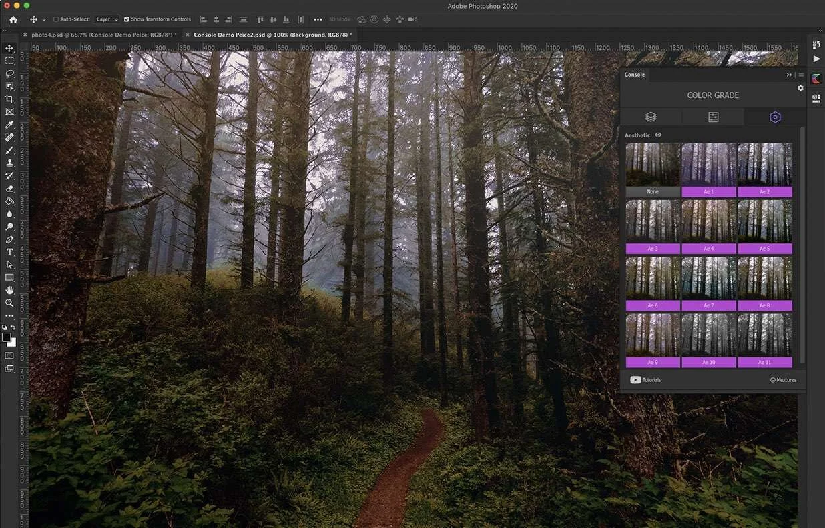The width and height of the screenshot is (825, 528).
Task: Open the Edit Toolbar three-dots button
Action: coord(9,315)
